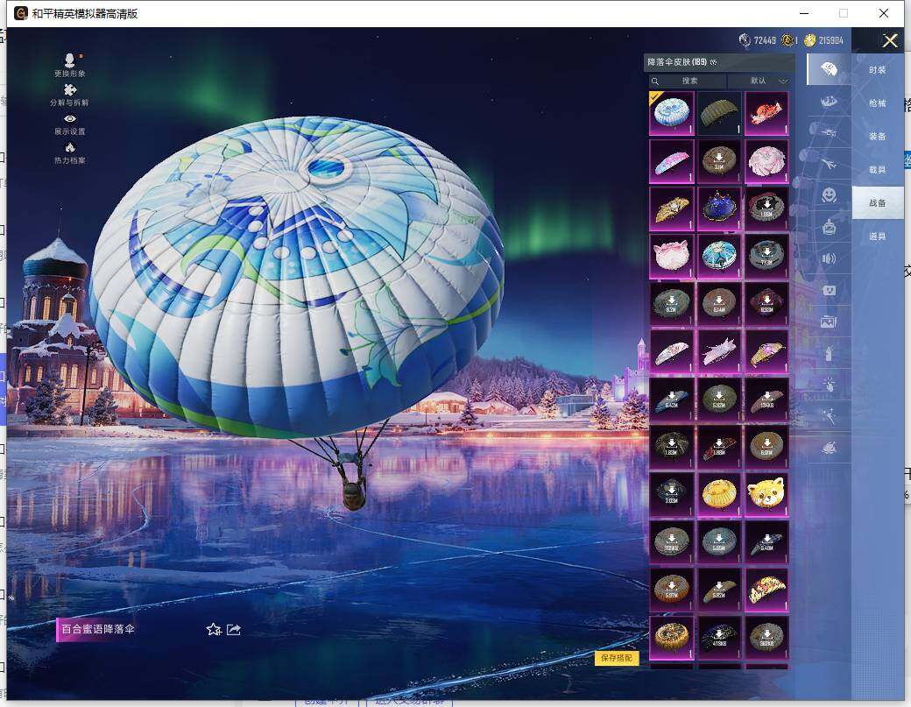Switch to the 道具 tab
The height and width of the screenshot is (707, 911).
878,236
